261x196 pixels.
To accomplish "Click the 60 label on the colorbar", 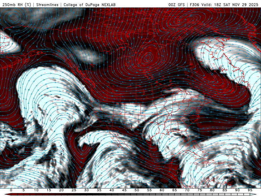I will (x=162, y=190).
